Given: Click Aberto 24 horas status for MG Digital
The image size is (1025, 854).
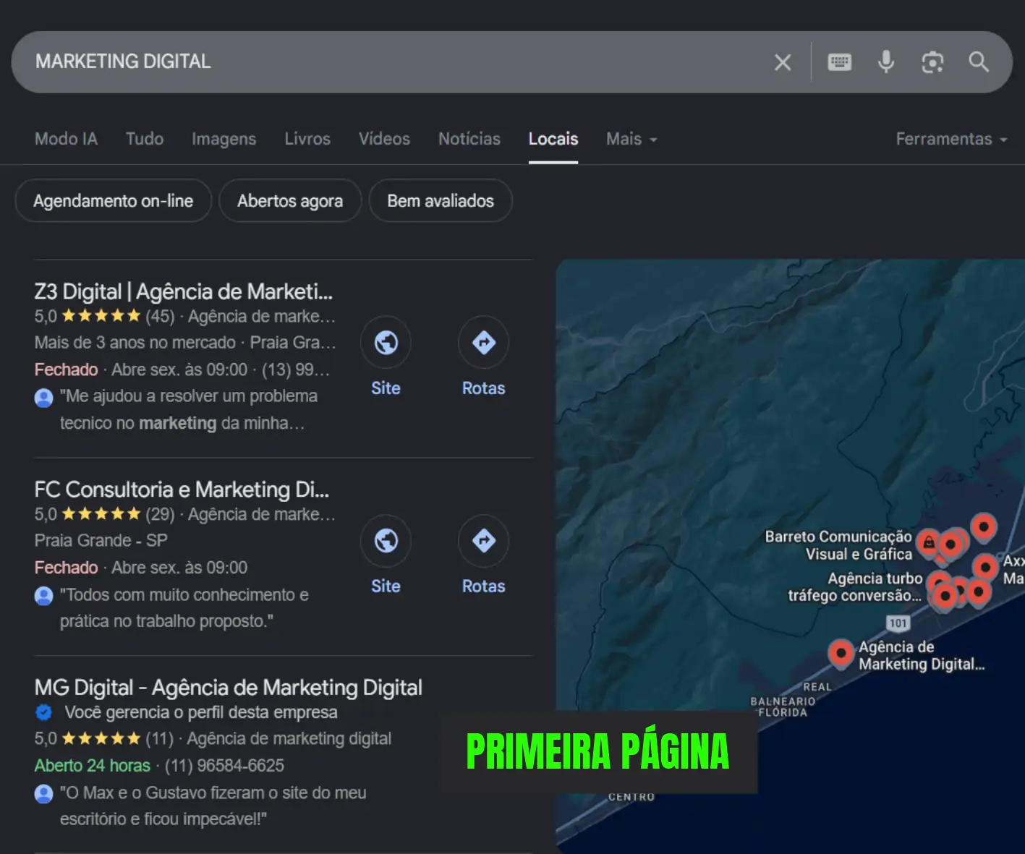Looking at the screenshot, I should click(93, 766).
